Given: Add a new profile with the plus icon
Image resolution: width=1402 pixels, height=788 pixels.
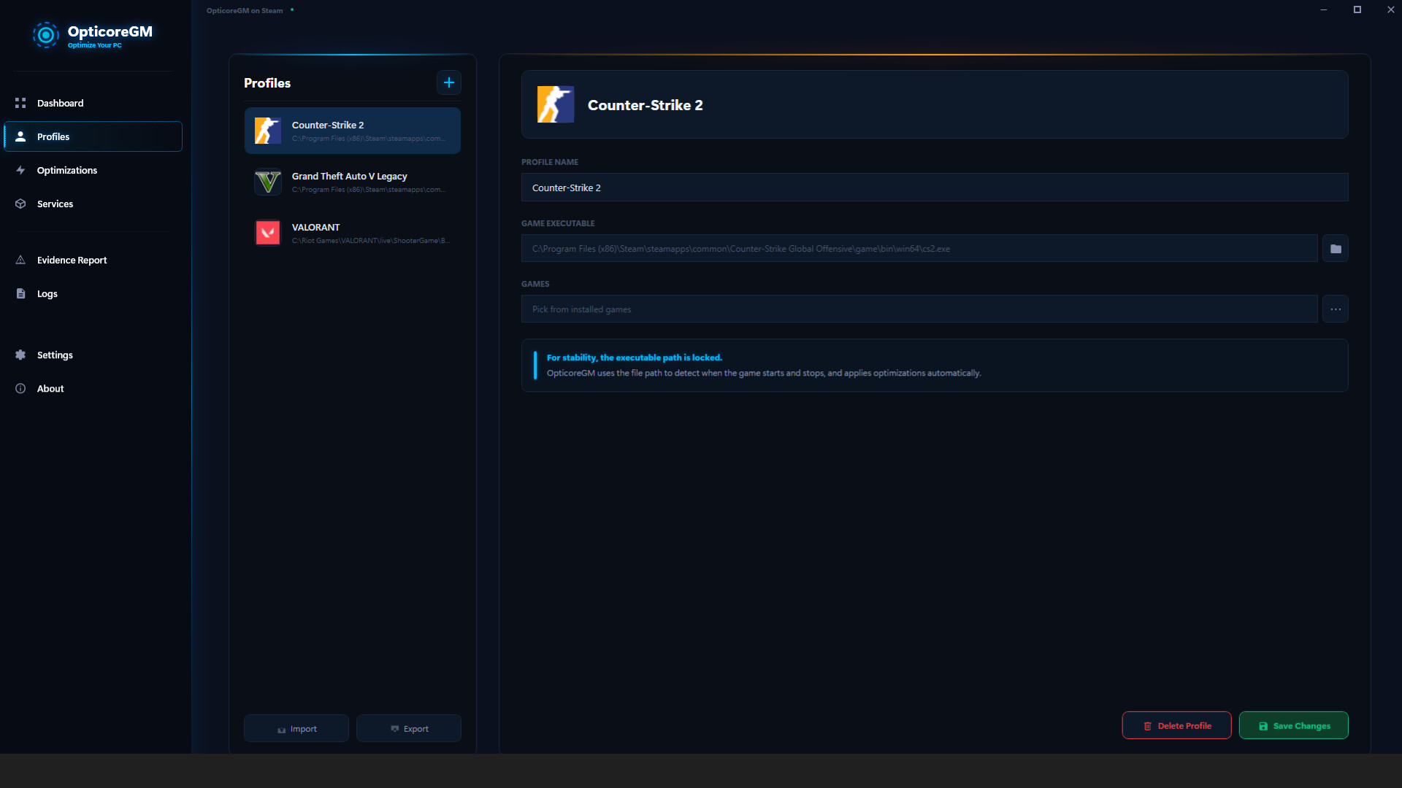Looking at the screenshot, I should pyautogui.click(x=448, y=82).
